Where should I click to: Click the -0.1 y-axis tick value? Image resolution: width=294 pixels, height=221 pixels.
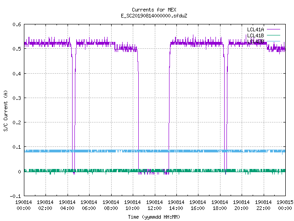[x=15, y=196]
